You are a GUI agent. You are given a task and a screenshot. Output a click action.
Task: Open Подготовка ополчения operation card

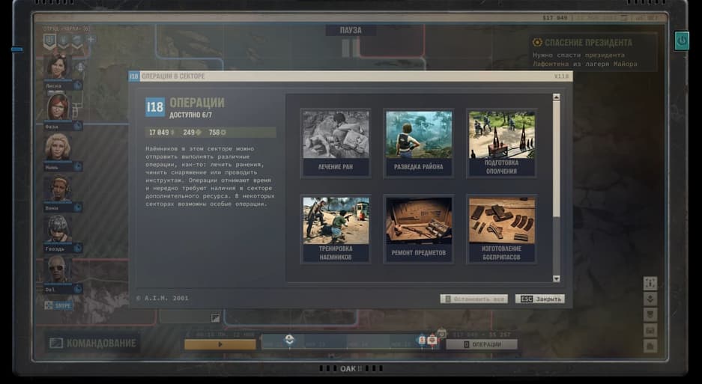tap(501, 143)
